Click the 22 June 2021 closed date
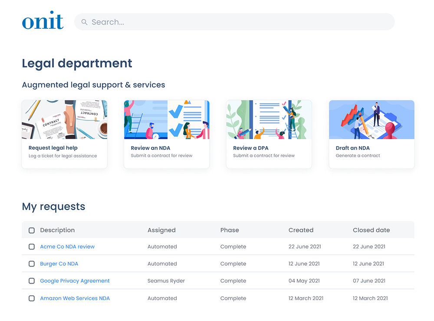 369,247
